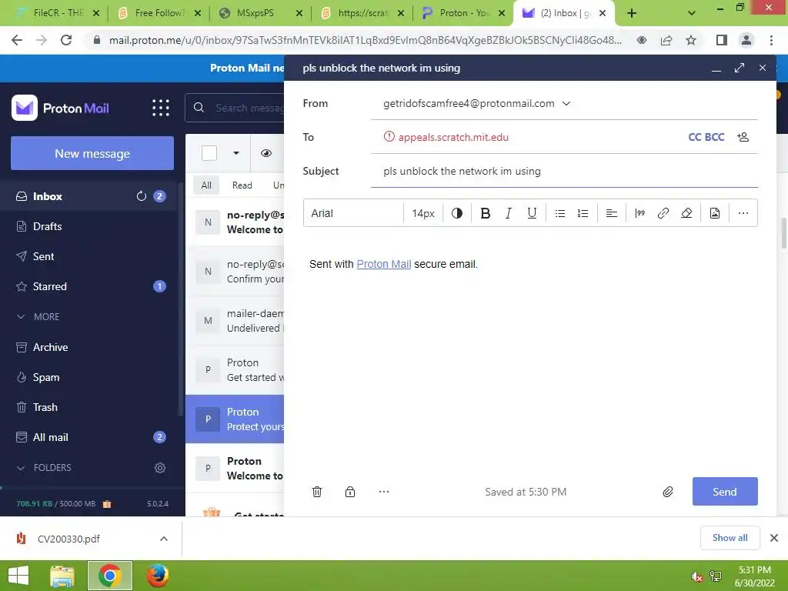
Task: Toggle italic formatting in the composer
Action: pyautogui.click(x=508, y=213)
